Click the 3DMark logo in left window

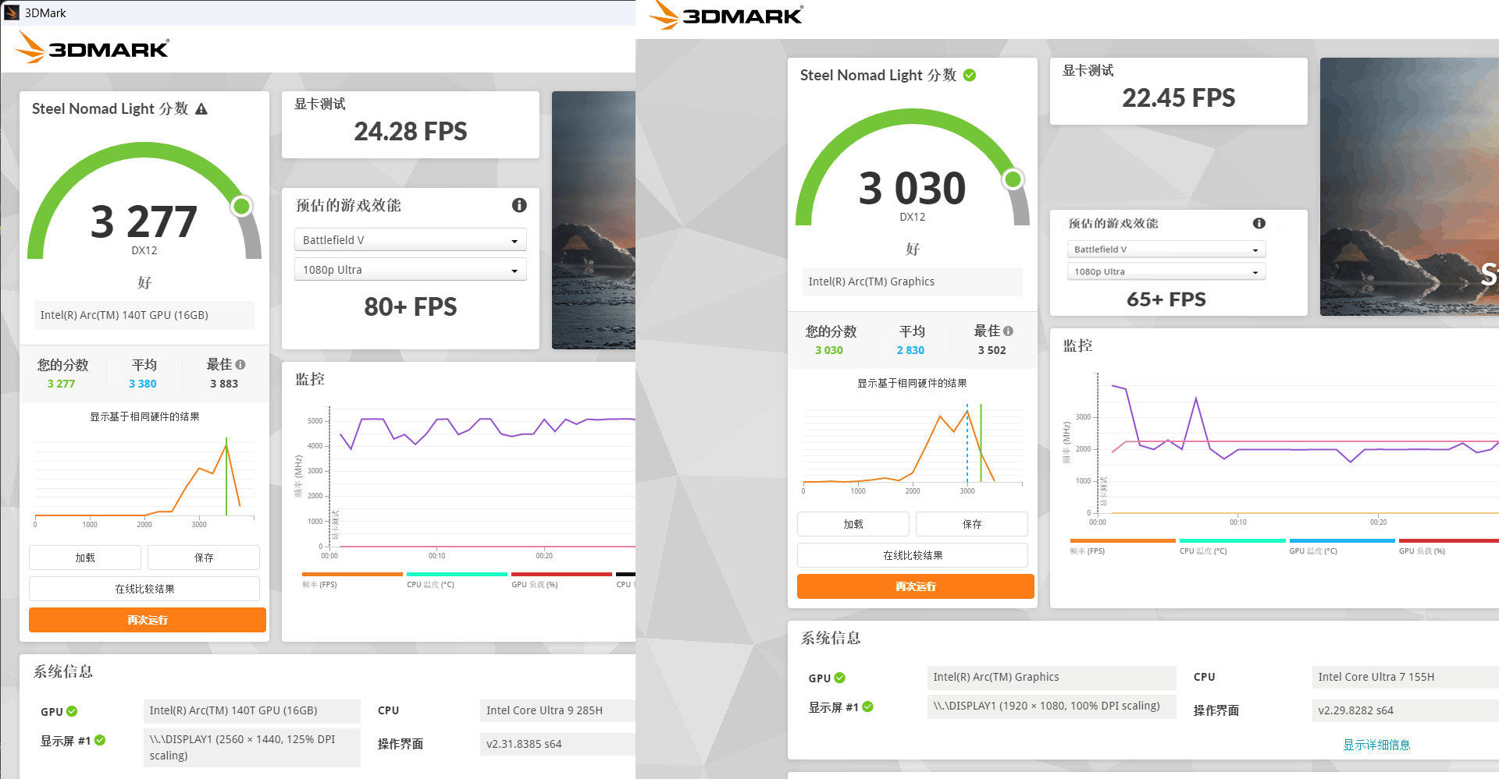92,48
